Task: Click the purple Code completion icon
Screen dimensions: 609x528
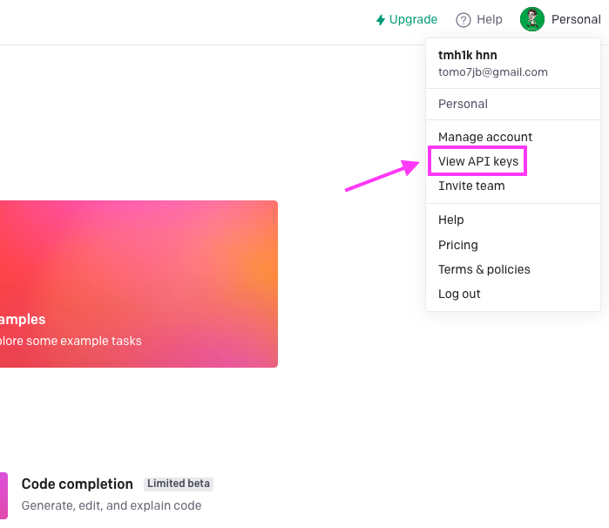Action: coord(3,496)
